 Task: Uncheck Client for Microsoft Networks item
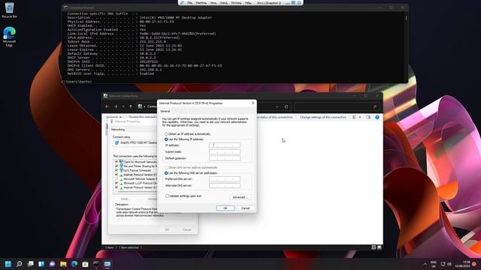(x=116, y=162)
